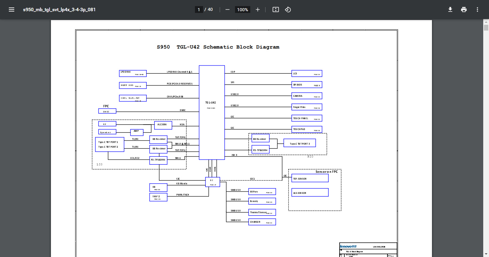Click the NGFF SSD block
This screenshot has width=489, height=257.
click(133, 85)
